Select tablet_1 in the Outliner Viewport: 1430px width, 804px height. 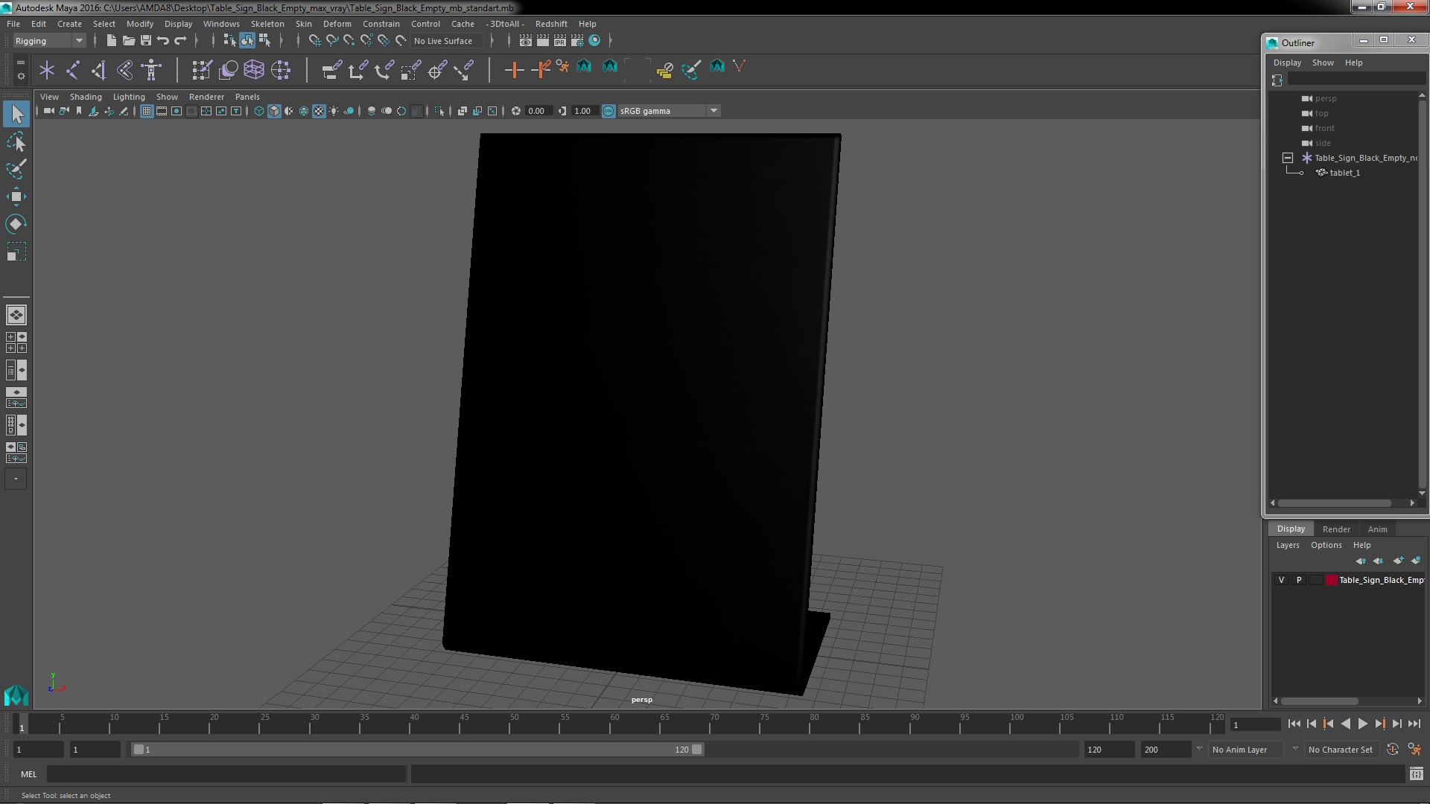coord(1344,173)
